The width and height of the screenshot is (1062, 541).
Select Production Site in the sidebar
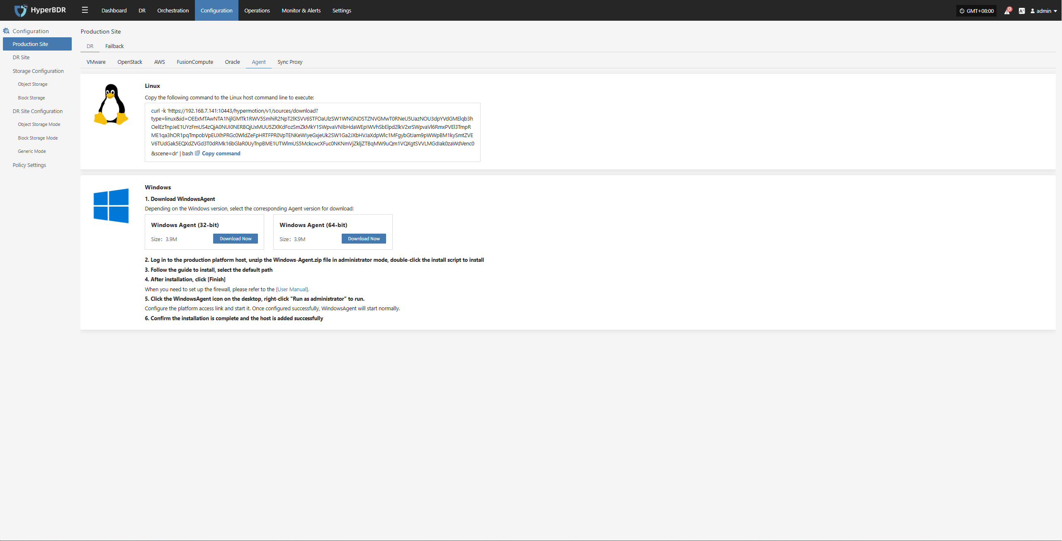tap(37, 44)
